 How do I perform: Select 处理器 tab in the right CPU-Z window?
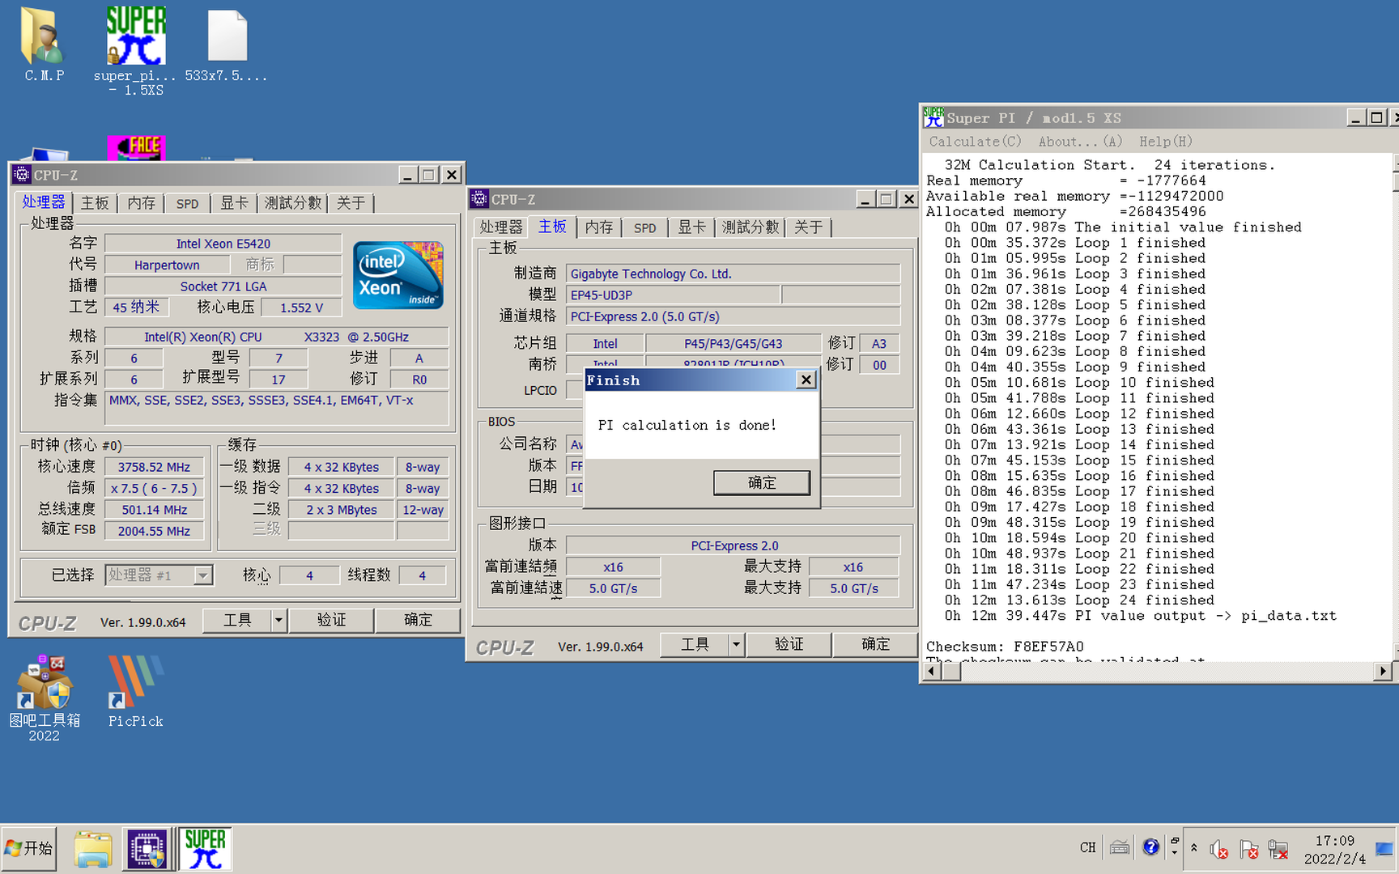point(501,227)
